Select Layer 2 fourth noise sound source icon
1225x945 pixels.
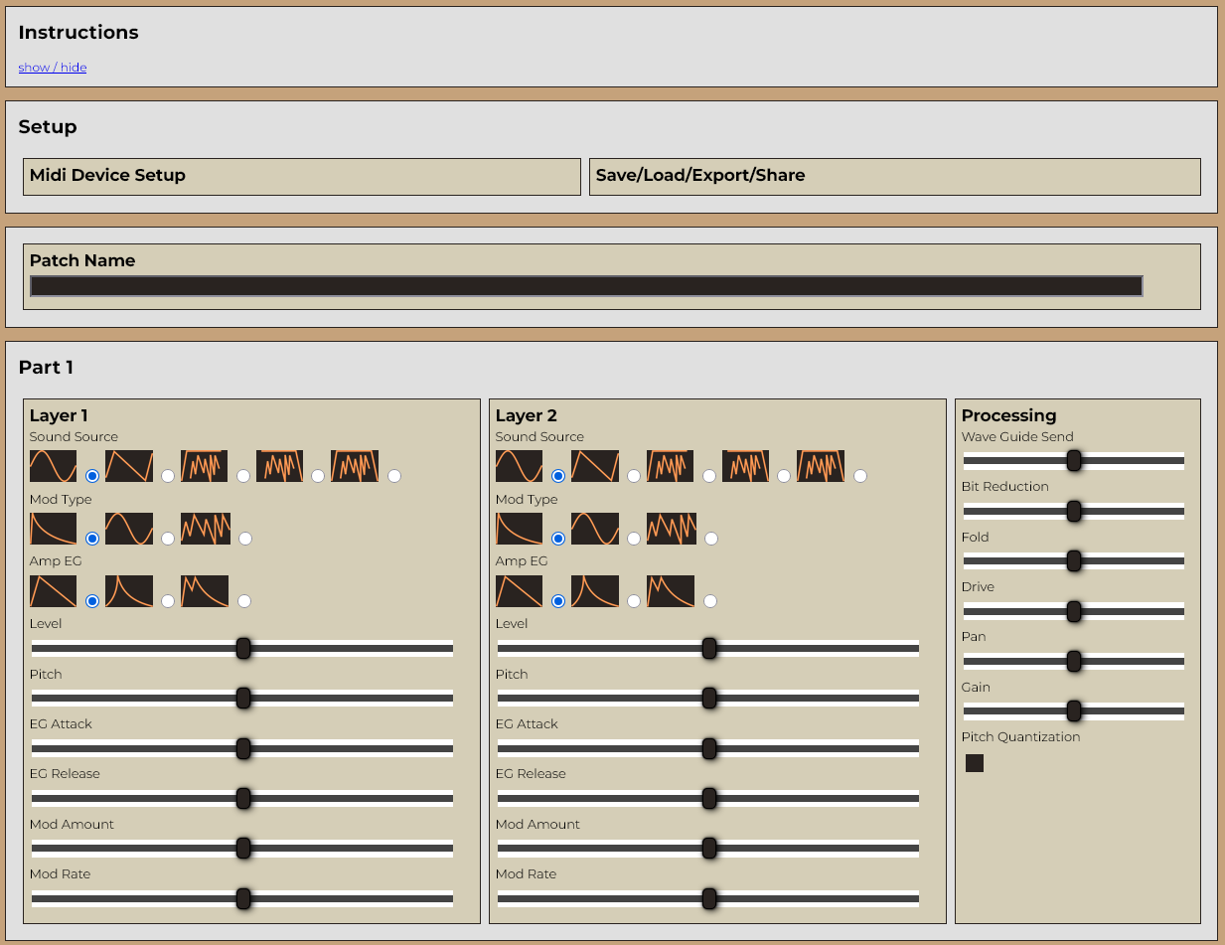coord(745,466)
